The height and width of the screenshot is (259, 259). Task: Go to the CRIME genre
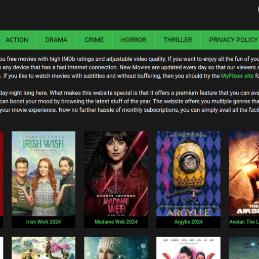tap(94, 40)
